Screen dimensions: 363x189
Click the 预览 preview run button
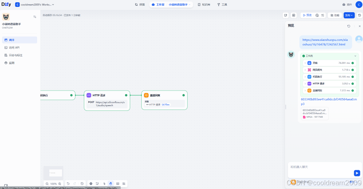pos(307,15)
